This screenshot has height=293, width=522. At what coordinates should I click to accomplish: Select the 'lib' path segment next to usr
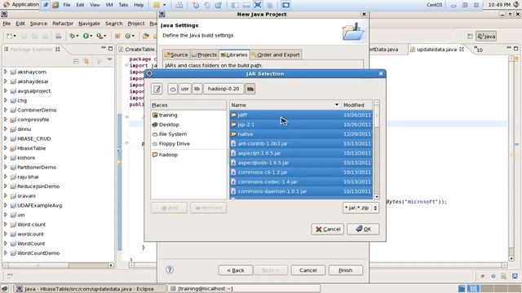click(x=197, y=89)
